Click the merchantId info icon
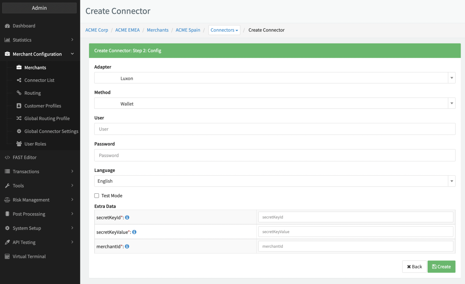Screen dimensions: 465x284 coord(127,247)
